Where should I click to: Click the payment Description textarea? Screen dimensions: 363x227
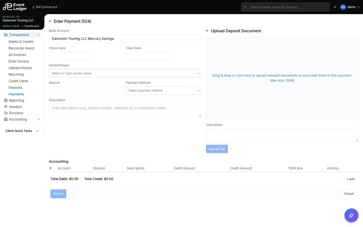point(125,110)
